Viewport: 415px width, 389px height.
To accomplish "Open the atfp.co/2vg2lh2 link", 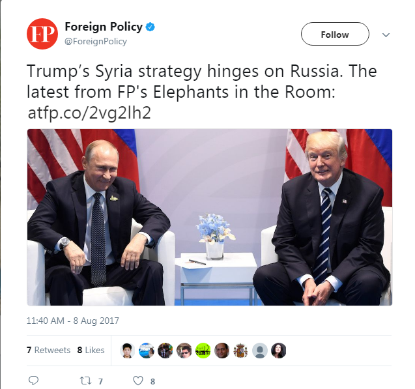I will (89, 113).
